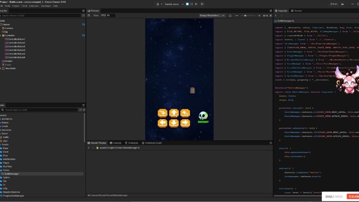Open preview platform dropdown arrow
Viewport: 359px width, 202px height.
coord(162,4)
